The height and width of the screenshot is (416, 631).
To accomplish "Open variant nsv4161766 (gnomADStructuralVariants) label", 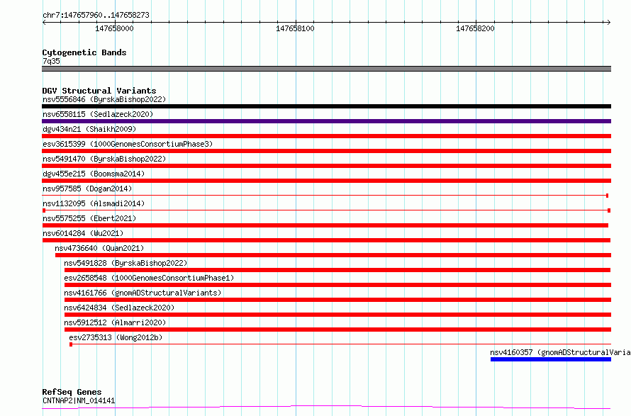I will [143, 293].
